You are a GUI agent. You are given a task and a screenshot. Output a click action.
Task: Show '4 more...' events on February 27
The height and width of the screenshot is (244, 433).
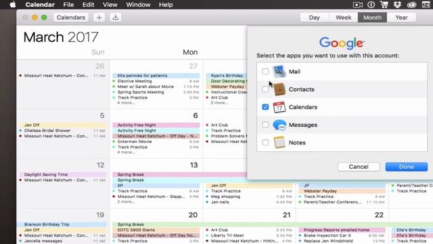tap(126, 102)
